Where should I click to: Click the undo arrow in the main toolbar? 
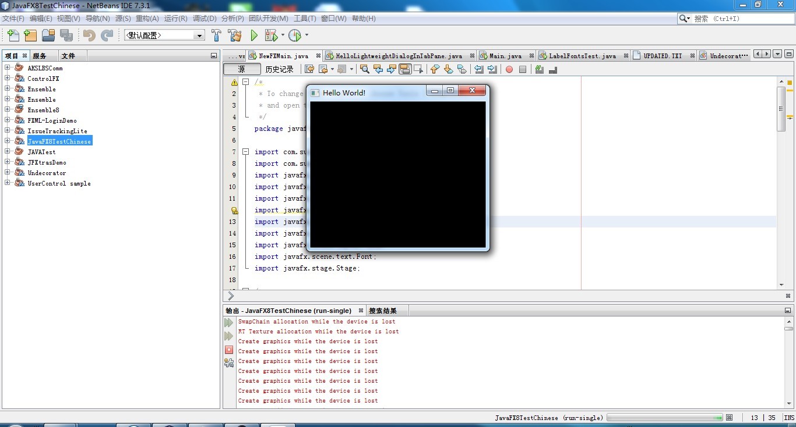[89, 35]
